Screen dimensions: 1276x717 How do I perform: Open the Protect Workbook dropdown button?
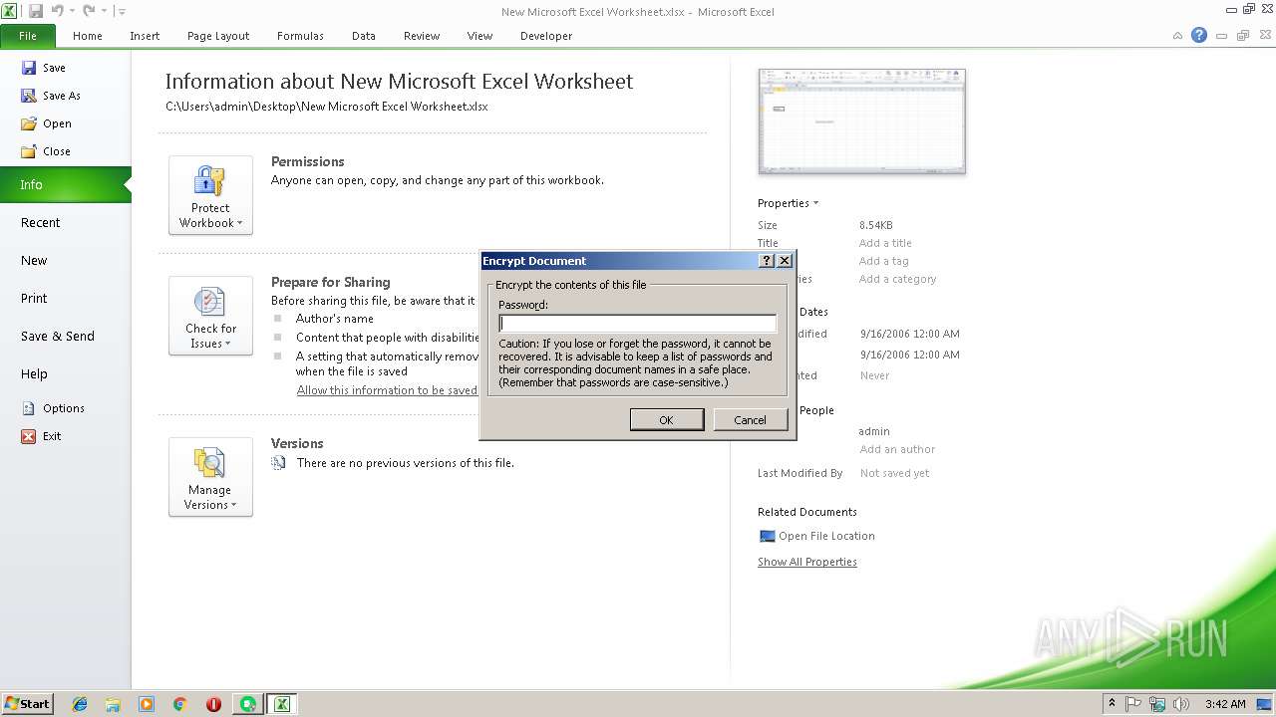point(210,195)
